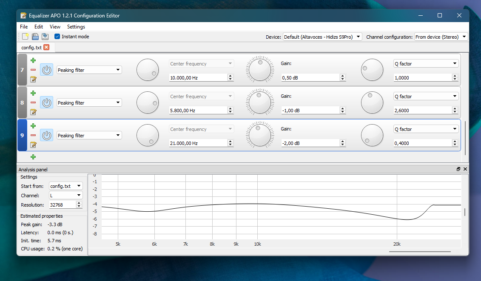Edit filter 9 as text
This screenshot has height=281, width=481.
tap(33, 145)
